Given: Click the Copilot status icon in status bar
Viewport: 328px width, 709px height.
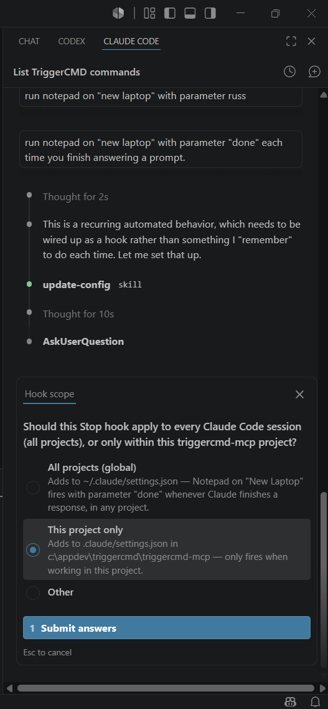Looking at the screenshot, I should [x=291, y=702].
